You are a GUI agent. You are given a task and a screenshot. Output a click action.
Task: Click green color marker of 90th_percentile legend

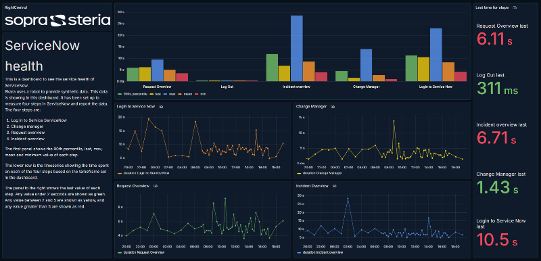tap(120, 94)
